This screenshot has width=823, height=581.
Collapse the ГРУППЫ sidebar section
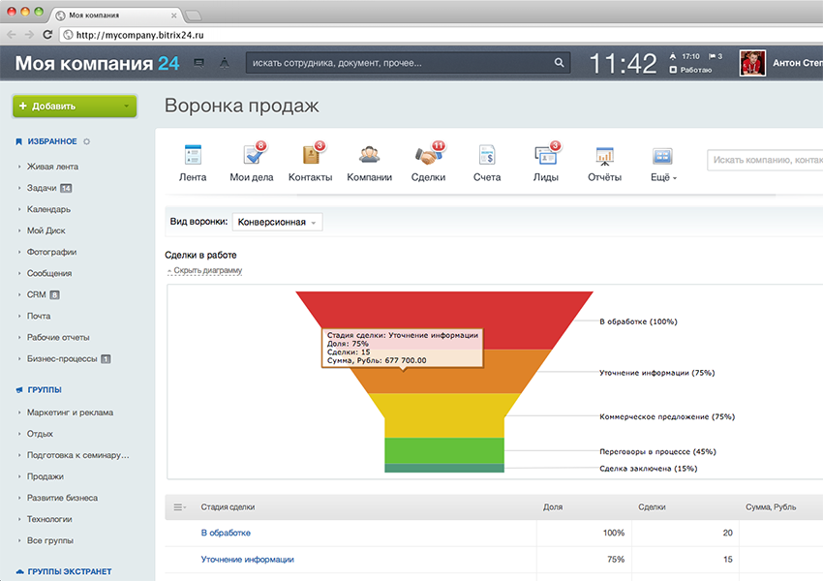pyautogui.click(x=45, y=390)
